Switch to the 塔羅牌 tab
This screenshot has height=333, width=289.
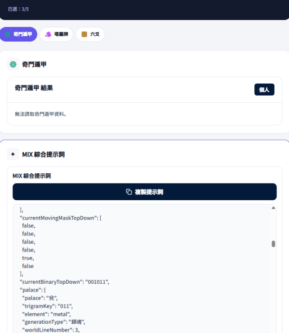[x=56, y=34]
